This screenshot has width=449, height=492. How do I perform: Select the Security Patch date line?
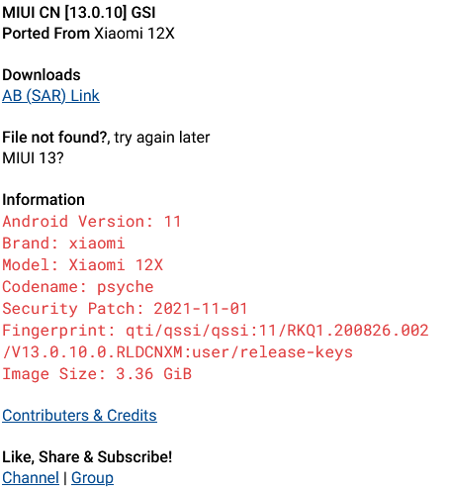[125, 309]
